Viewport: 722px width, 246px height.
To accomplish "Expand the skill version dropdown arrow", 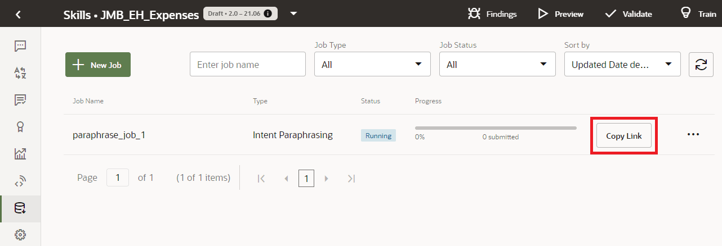I will click(x=293, y=13).
